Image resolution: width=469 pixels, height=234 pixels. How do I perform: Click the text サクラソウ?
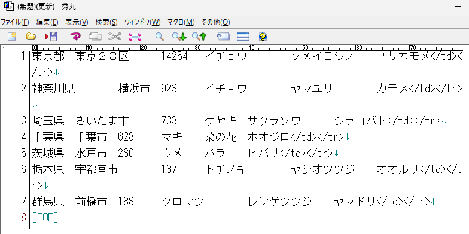click(274, 121)
